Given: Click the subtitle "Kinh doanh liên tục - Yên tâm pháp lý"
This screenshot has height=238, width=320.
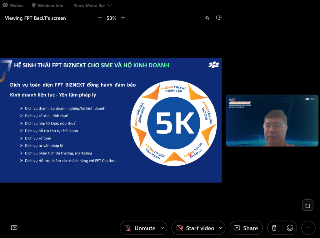Looking at the screenshot, I should [53, 95].
